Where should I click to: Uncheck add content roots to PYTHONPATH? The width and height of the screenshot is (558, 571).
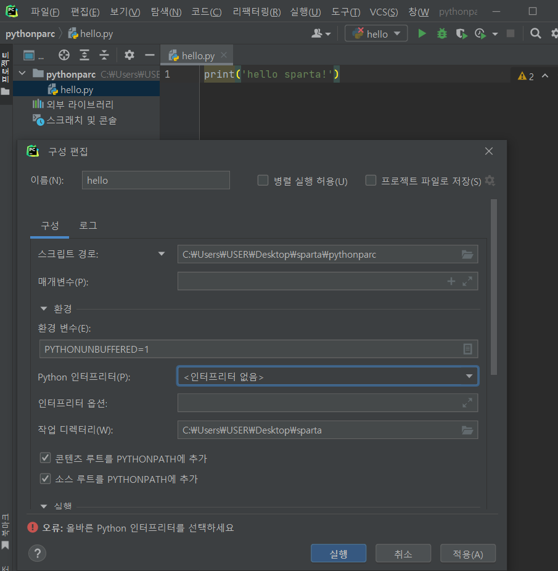click(x=45, y=458)
